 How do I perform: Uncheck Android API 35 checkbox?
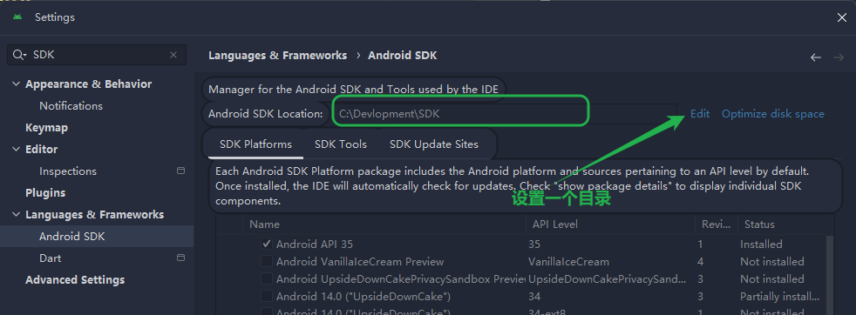[267, 245]
